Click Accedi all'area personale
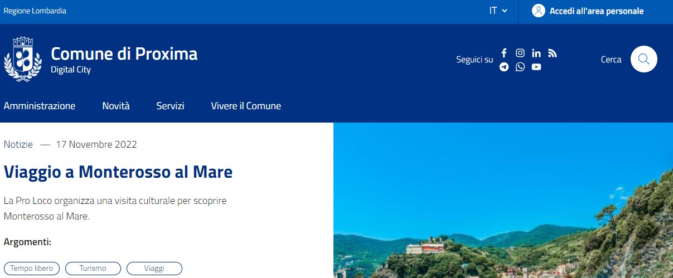Image resolution: width=673 pixels, height=278 pixels. [596, 11]
